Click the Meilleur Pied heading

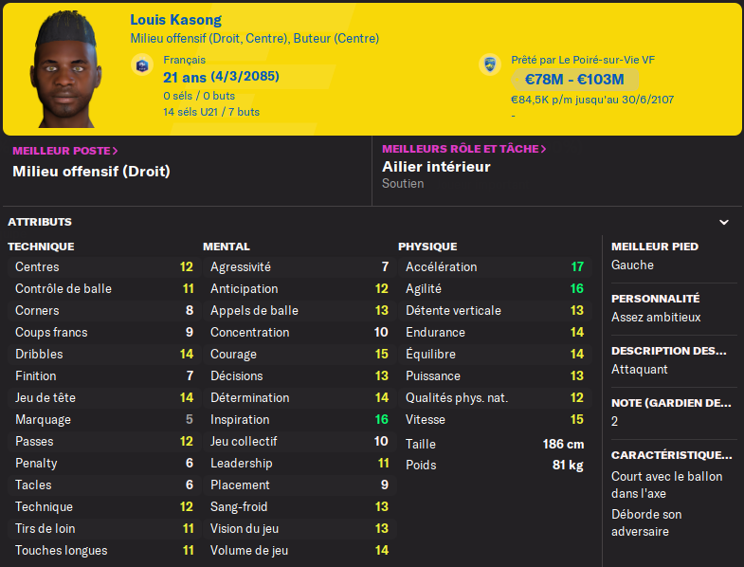(x=655, y=247)
